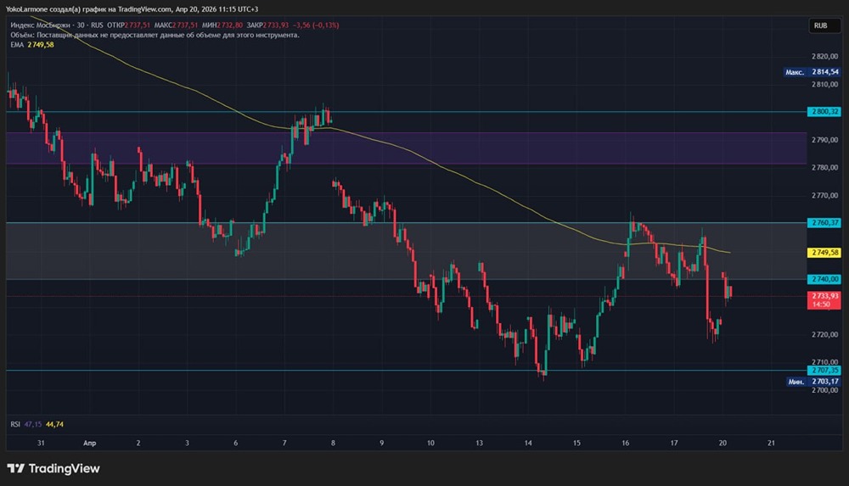849x486 pixels.
Task: Click the МИН 2732,80 low value
Action: [x=222, y=25]
